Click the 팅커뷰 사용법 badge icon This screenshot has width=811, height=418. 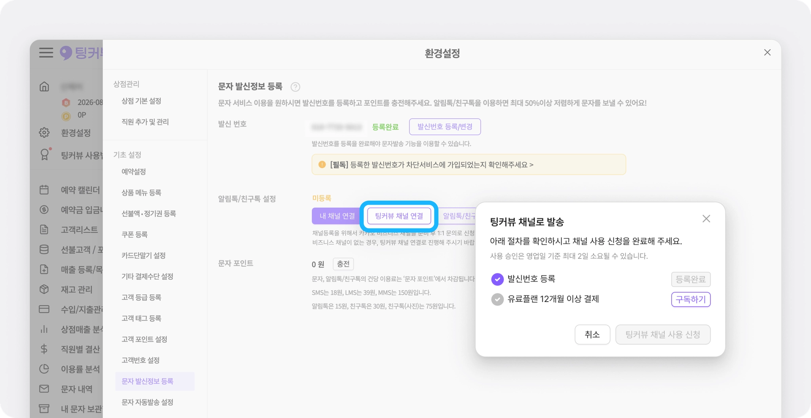coord(45,154)
